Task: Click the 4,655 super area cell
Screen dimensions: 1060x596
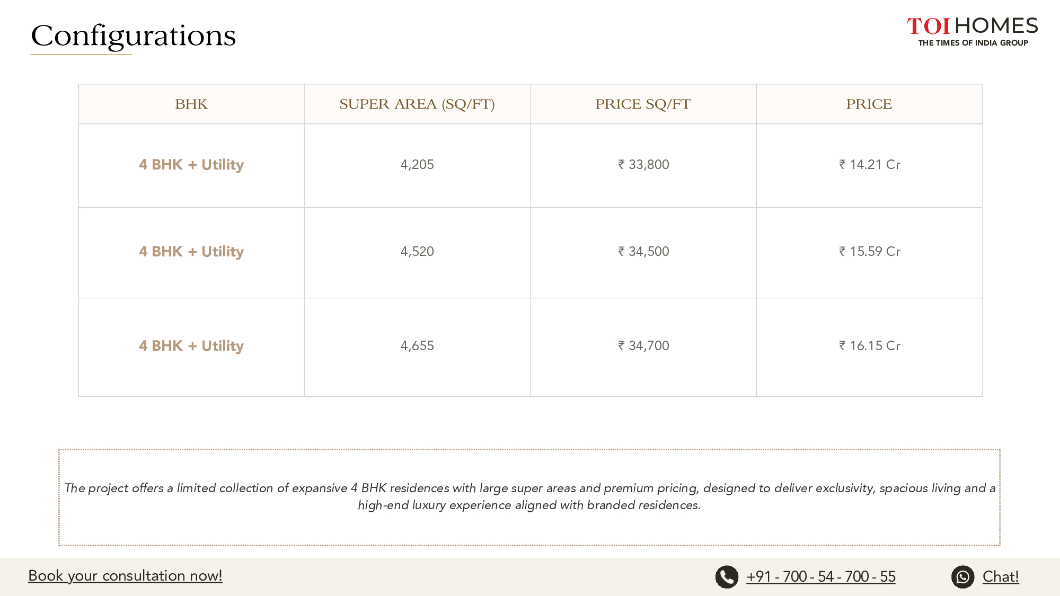Action: (417, 346)
